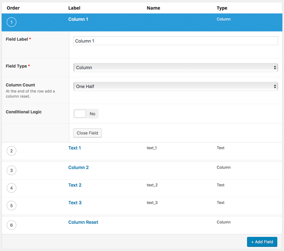Open the Text 2 field
Viewport: 284px width, 251px height.
pyautogui.click(x=75, y=185)
